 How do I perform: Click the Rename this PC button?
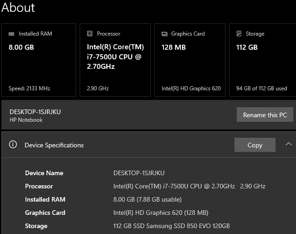(x=265, y=115)
